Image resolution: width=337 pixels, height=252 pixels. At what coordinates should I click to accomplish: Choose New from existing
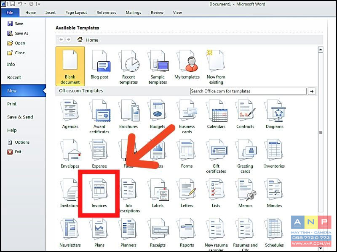point(216,66)
